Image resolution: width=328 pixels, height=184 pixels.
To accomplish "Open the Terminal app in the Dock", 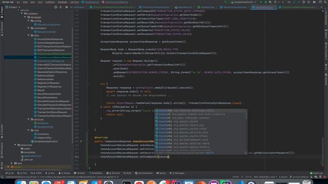I will [127, 182].
